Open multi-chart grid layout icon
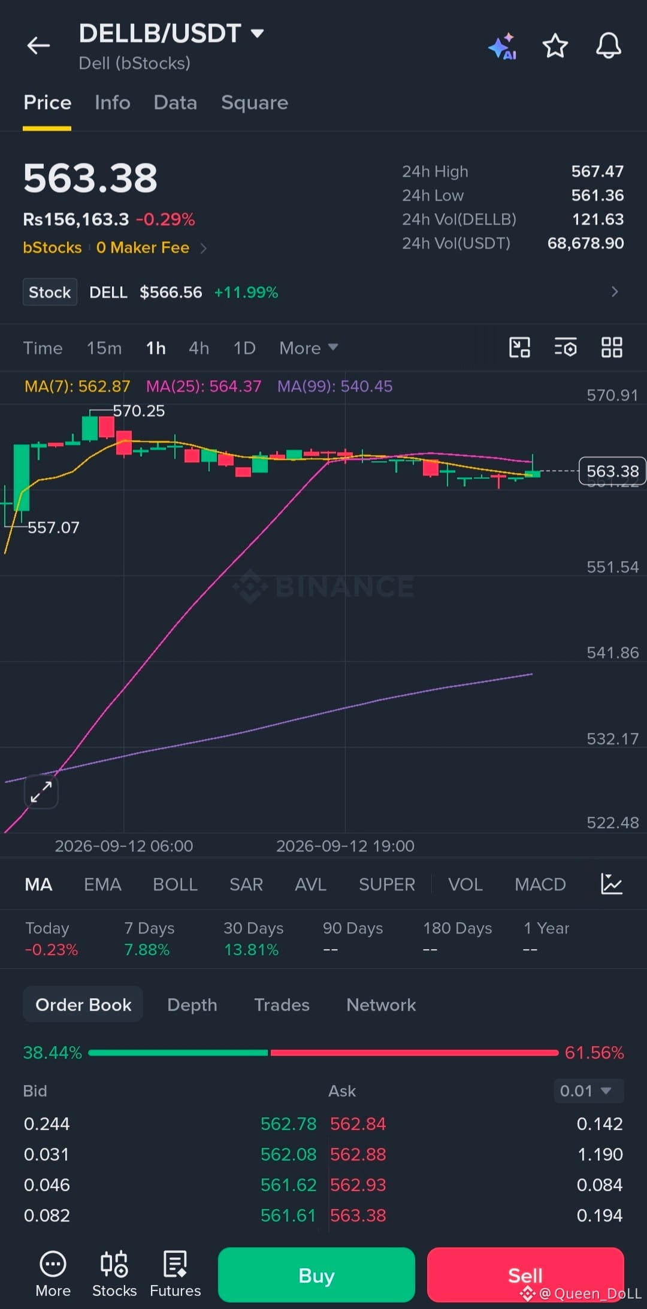This screenshot has width=647, height=1309. click(x=612, y=347)
